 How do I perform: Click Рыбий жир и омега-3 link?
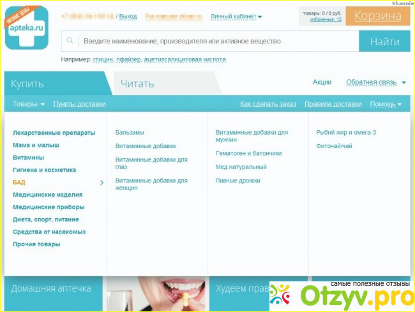coord(346,133)
